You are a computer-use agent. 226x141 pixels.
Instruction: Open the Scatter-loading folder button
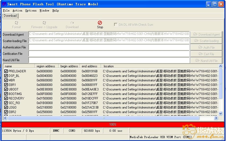(206, 41)
